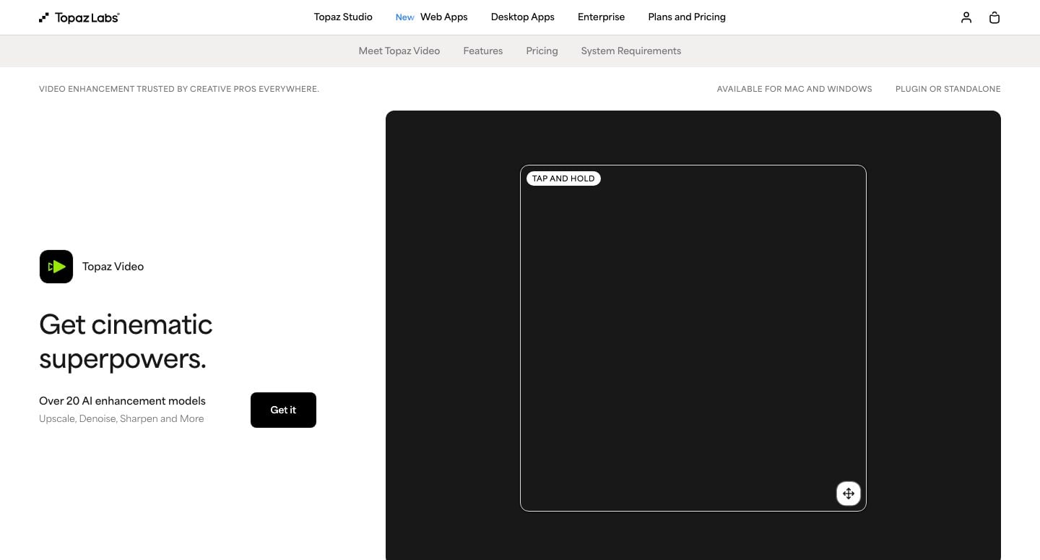
Task: Jump to Meet Topaz Video section
Action: point(399,51)
